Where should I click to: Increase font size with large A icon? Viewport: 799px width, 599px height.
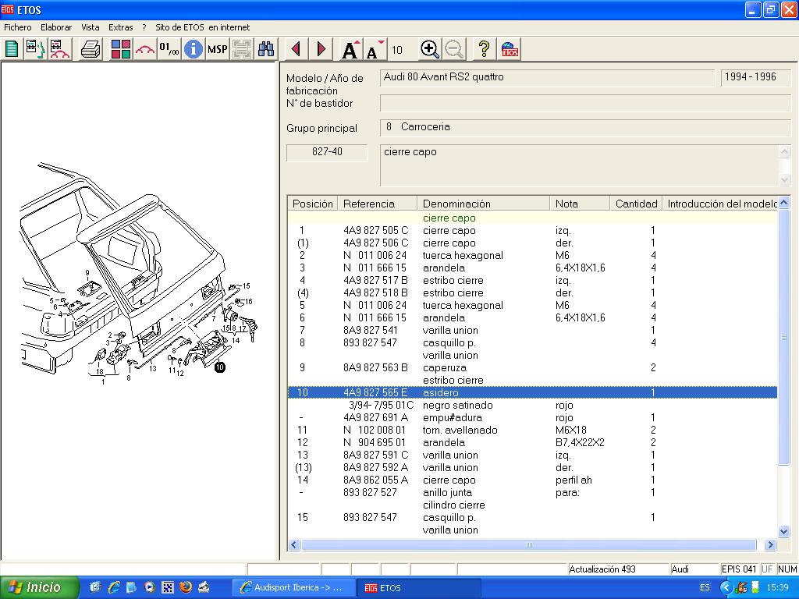pos(350,49)
